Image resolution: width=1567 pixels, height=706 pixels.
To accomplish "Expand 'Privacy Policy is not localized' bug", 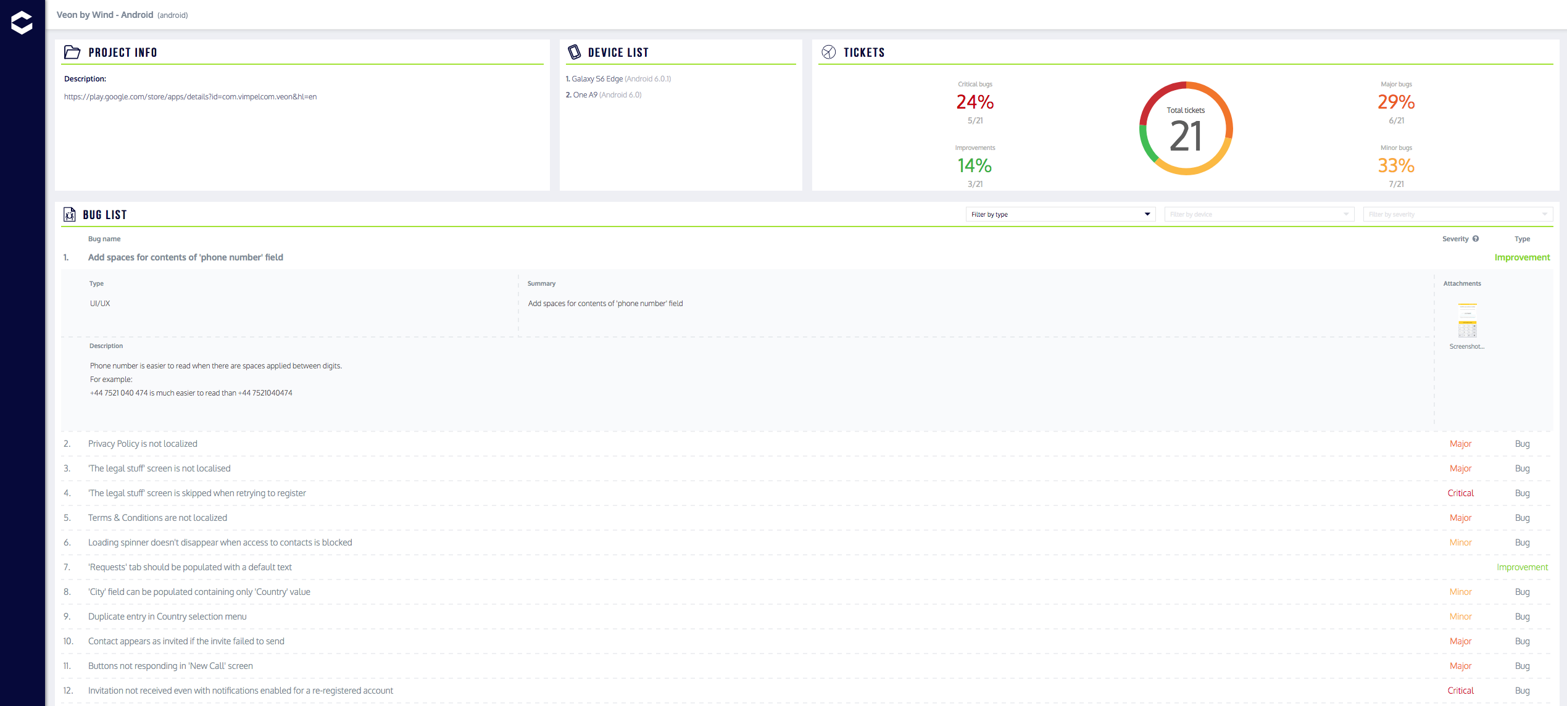I will pos(143,444).
